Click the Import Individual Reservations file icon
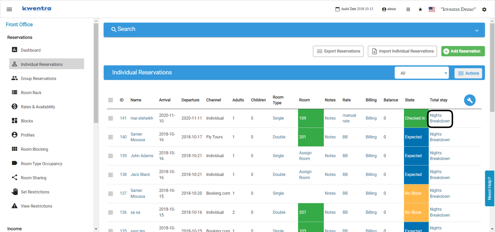Viewport: 495px width, 232px height. click(374, 51)
